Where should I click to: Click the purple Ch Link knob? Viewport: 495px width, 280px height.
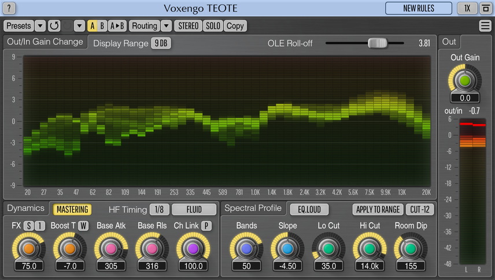[193, 249]
